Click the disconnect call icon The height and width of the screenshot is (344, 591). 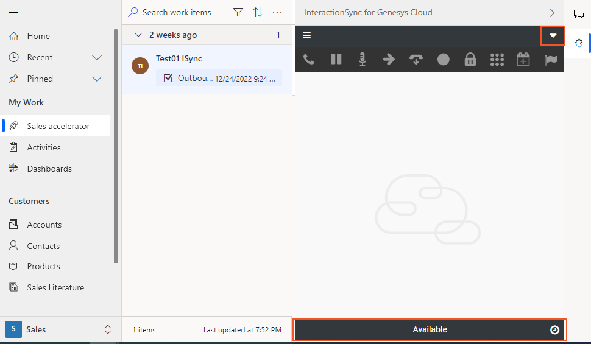(x=416, y=59)
